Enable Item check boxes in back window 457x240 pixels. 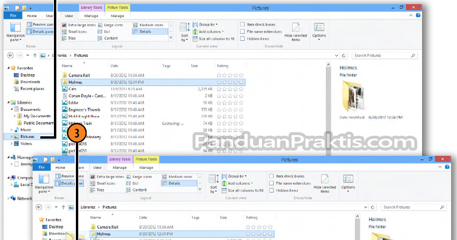[x=242, y=24]
